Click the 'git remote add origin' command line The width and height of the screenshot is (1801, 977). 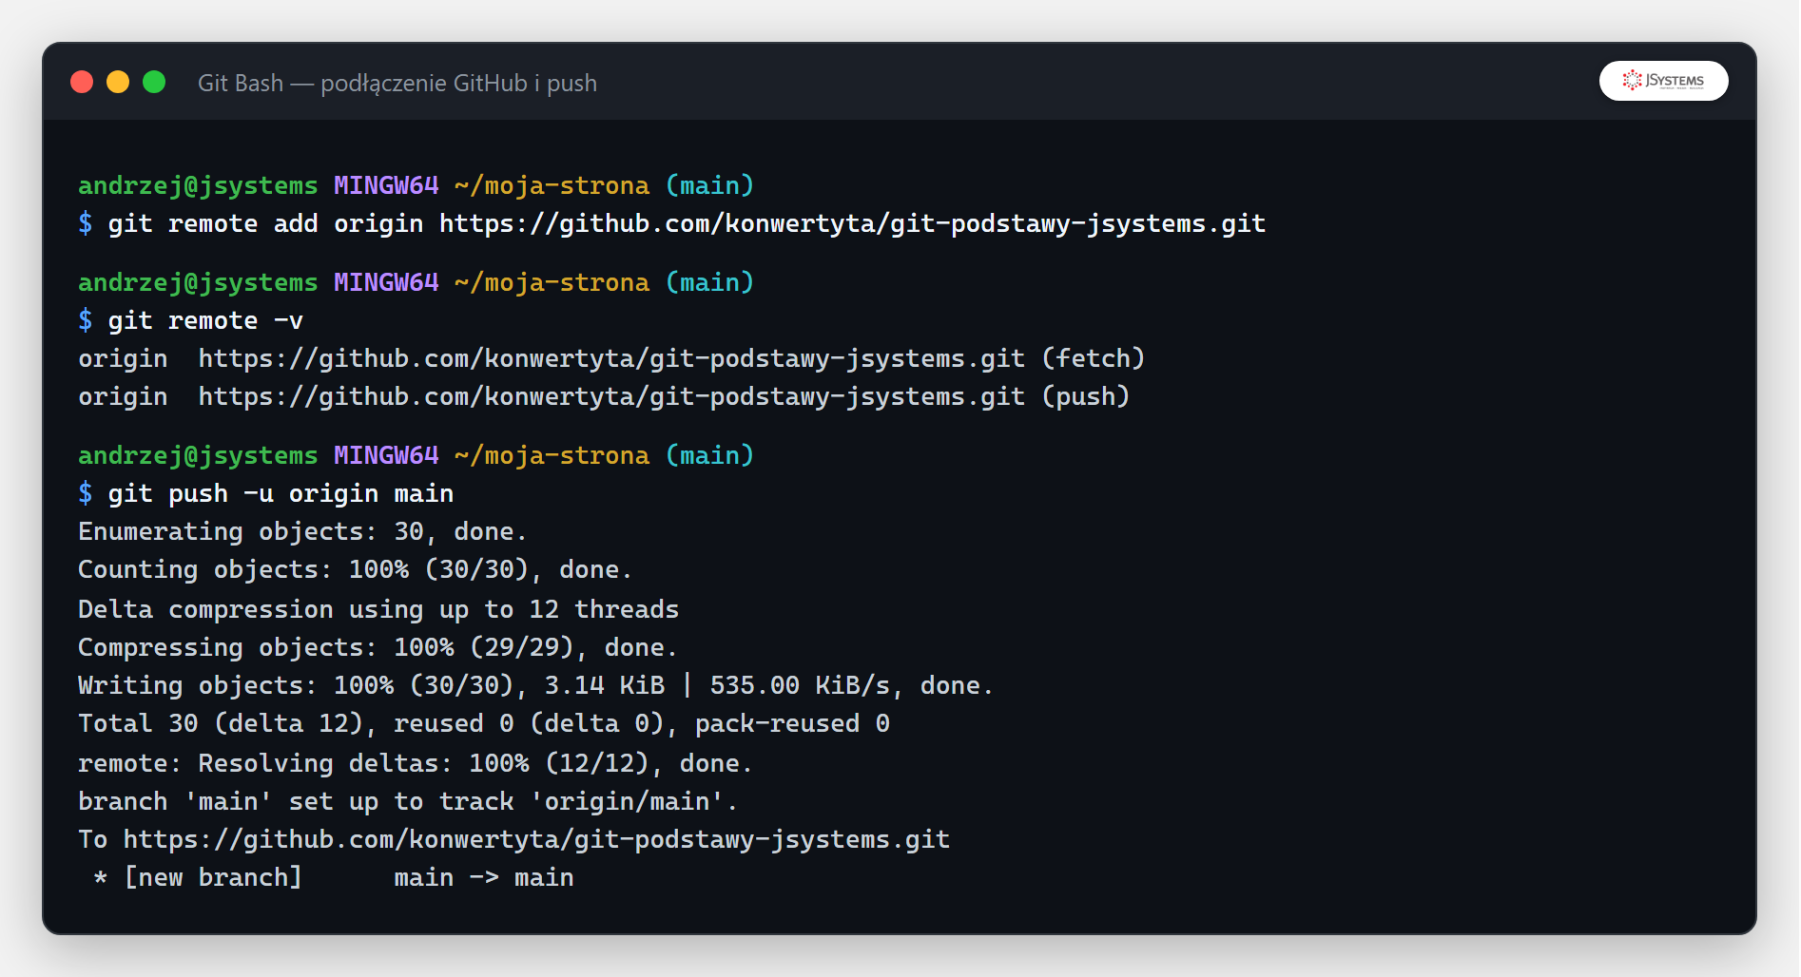[671, 224]
